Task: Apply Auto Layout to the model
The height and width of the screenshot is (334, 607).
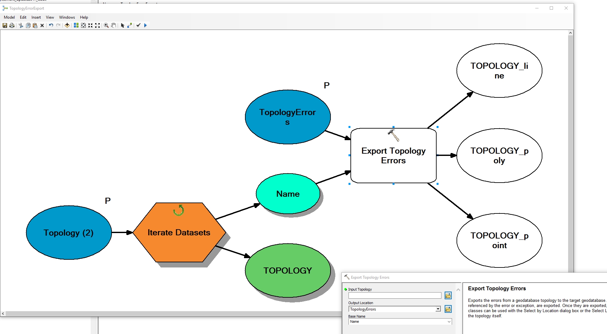Action: point(76,25)
